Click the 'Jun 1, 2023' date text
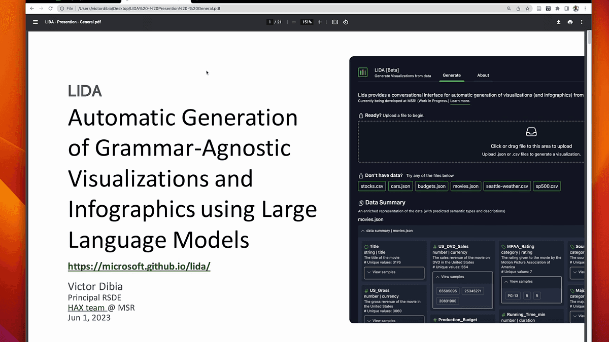 click(x=89, y=318)
